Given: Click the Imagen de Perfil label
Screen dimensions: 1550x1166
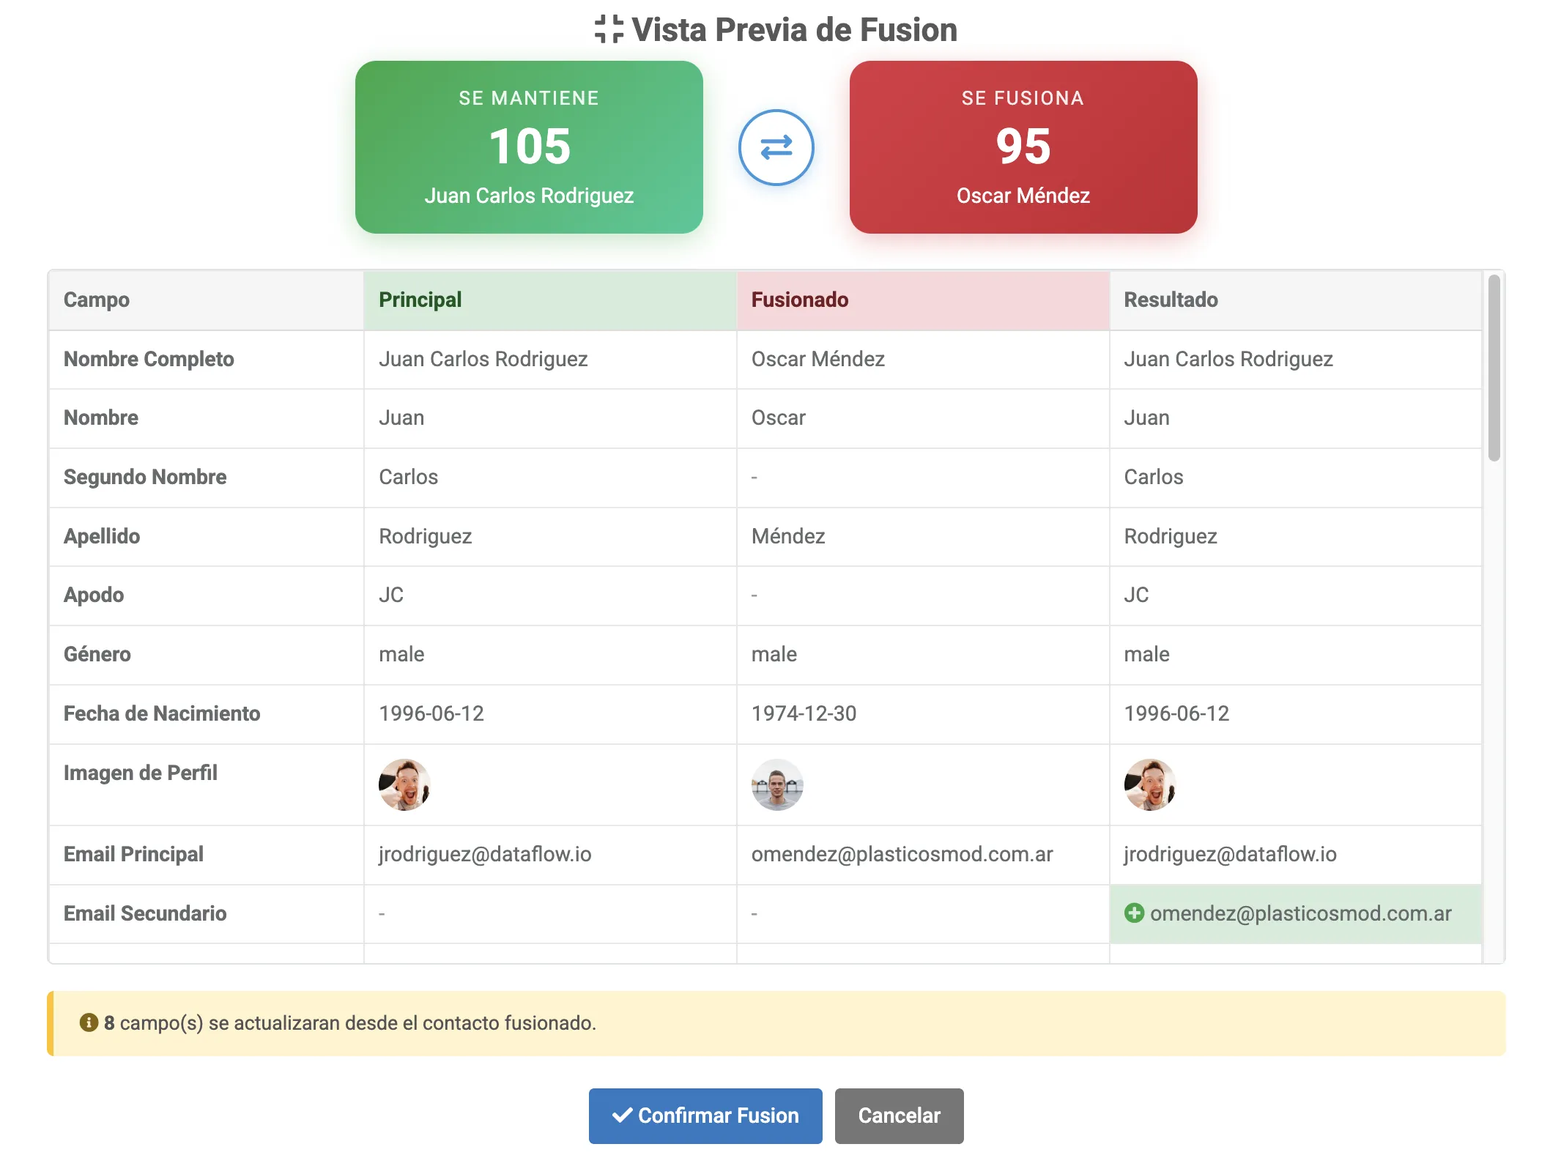Looking at the screenshot, I should pyautogui.click(x=141, y=773).
